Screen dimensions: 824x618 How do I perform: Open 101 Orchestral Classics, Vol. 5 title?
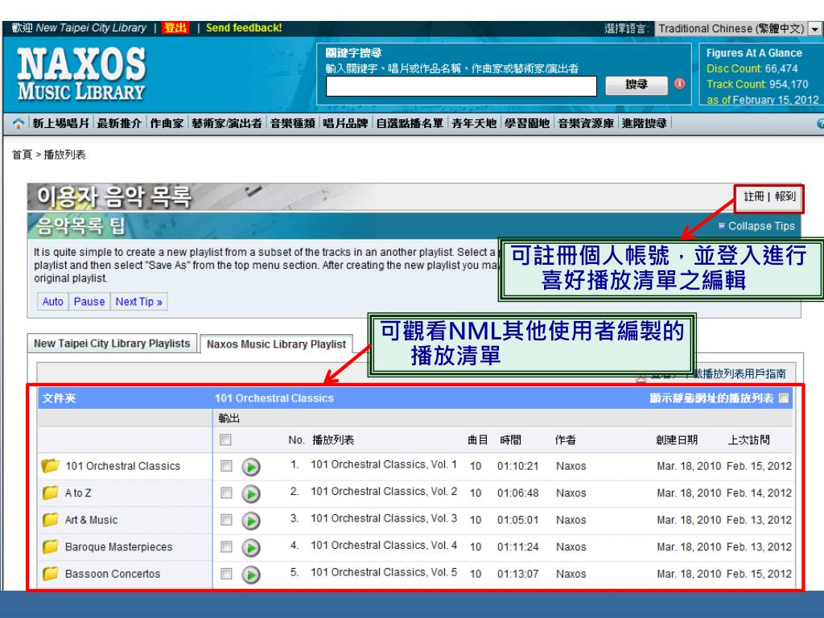(384, 572)
